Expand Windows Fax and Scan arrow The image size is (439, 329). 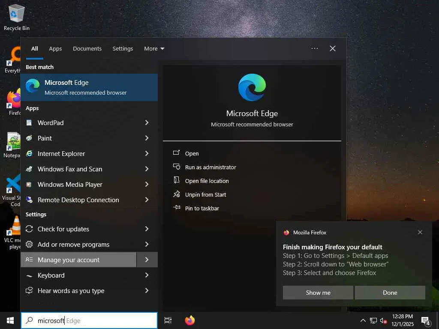pyautogui.click(x=147, y=169)
